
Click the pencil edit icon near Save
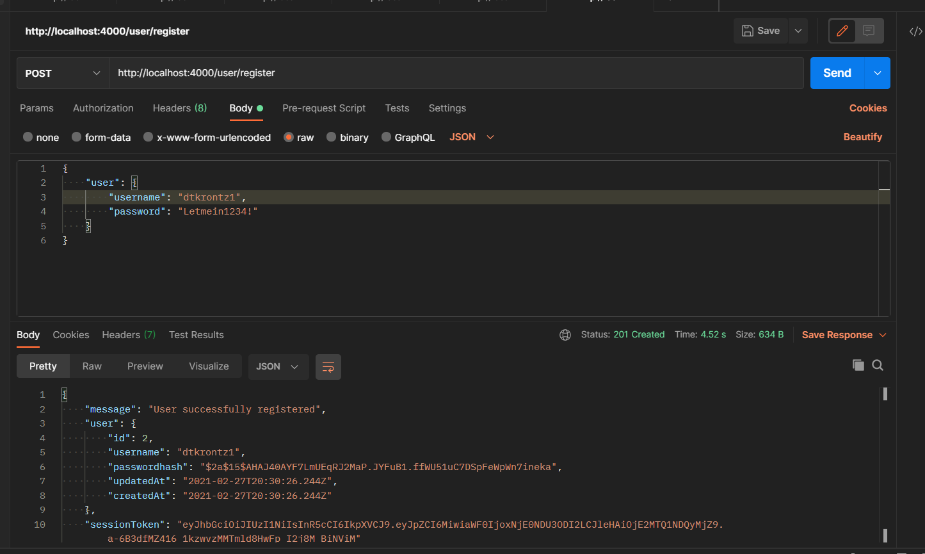pos(842,30)
